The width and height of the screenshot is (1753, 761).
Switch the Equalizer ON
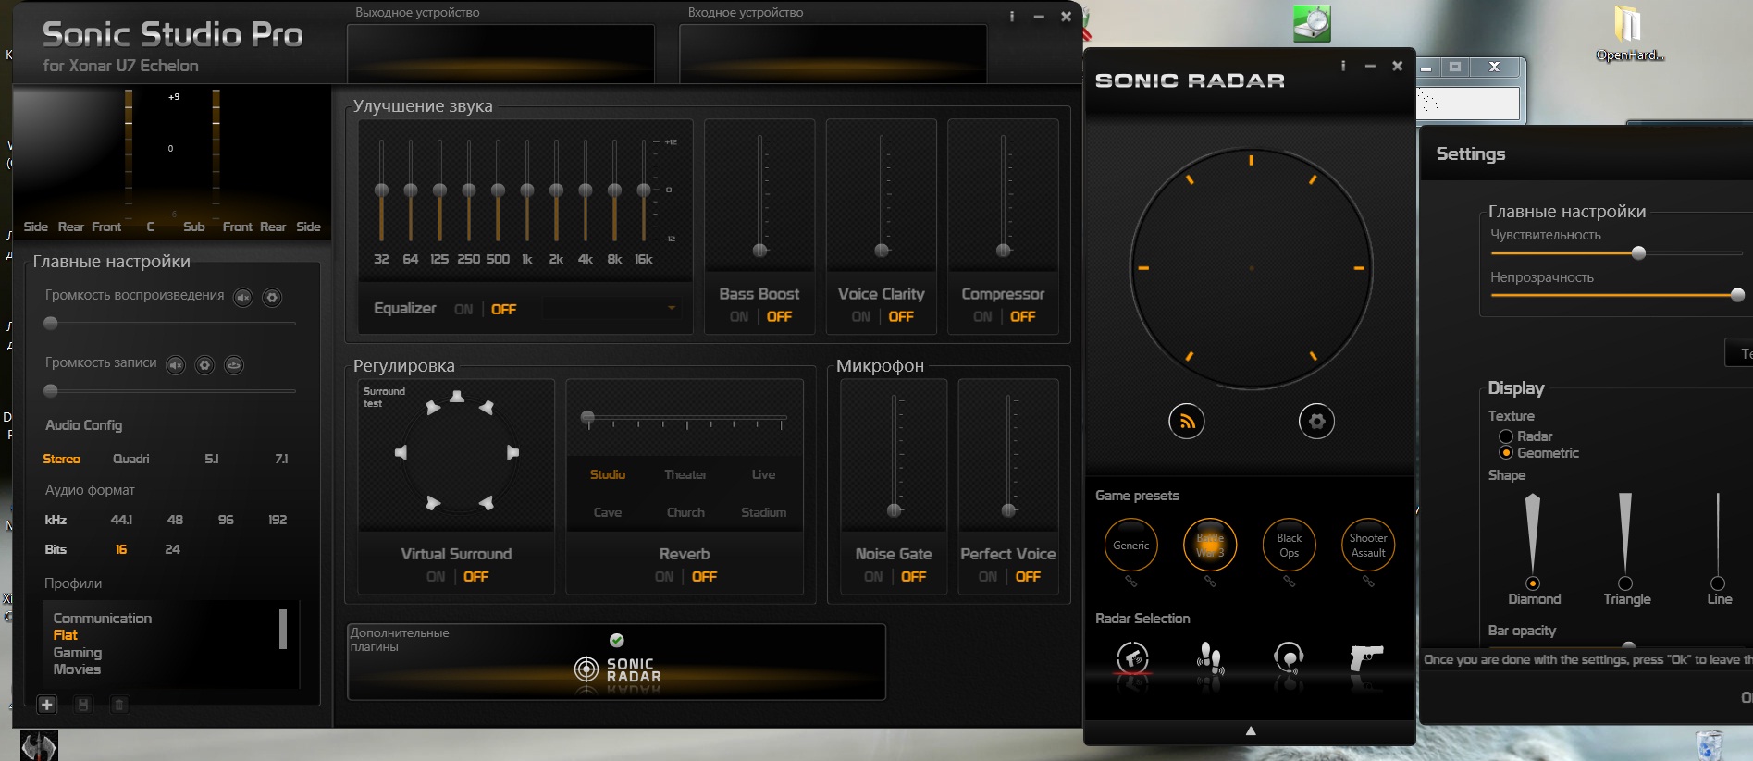[463, 310]
